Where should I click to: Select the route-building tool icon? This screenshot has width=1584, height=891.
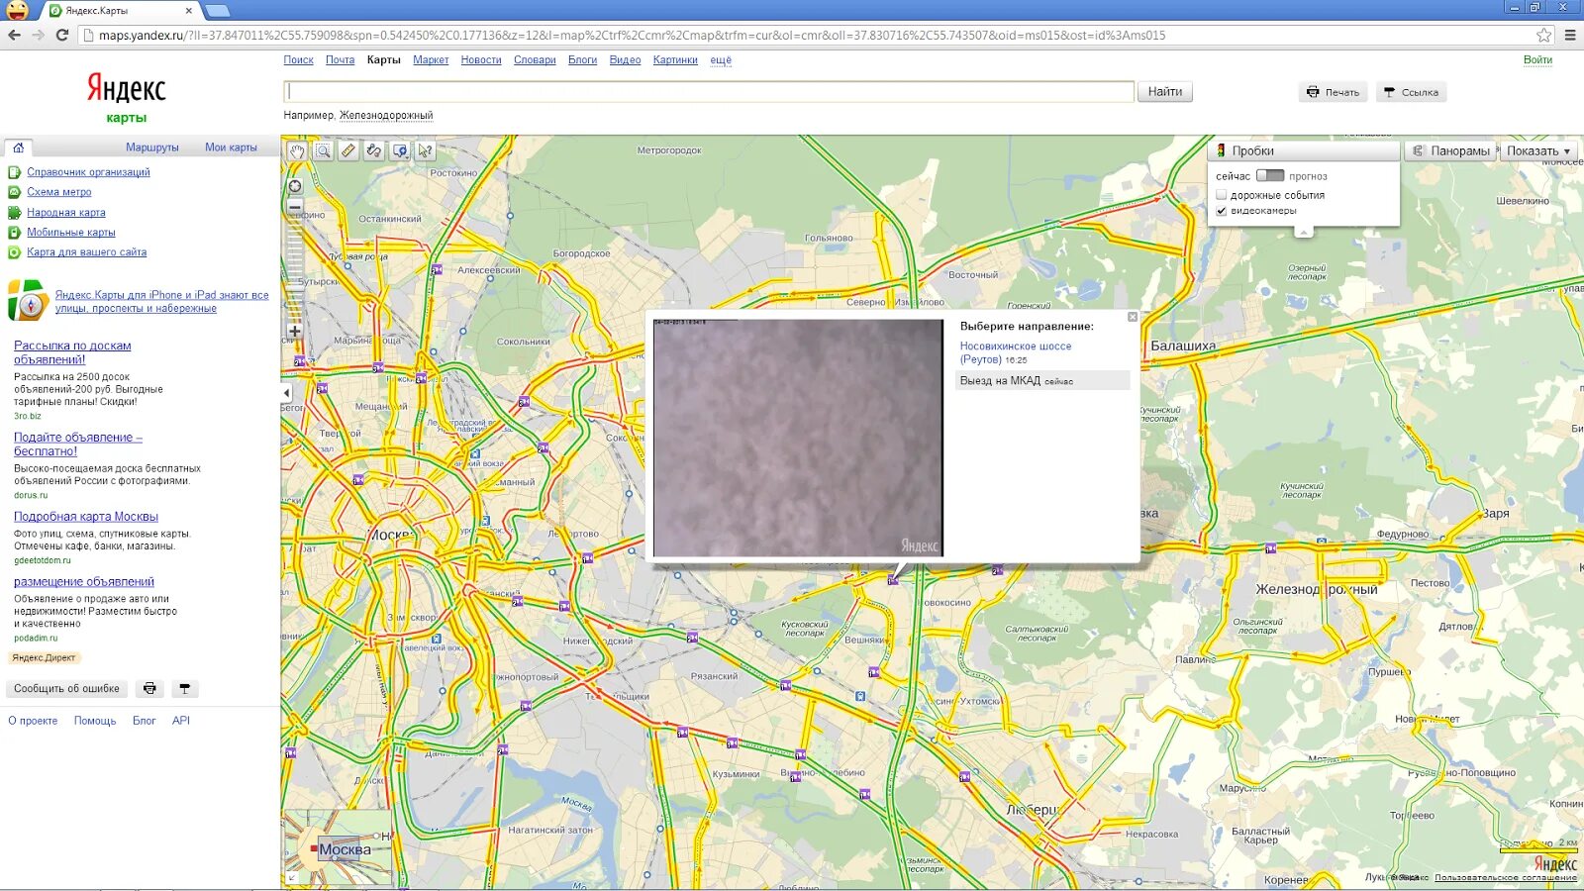coord(374,150)
